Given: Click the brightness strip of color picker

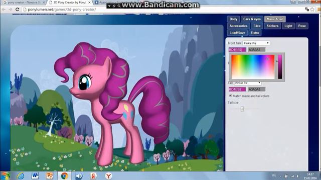Looking at the screenshot, I should click(x=280, y=66).
